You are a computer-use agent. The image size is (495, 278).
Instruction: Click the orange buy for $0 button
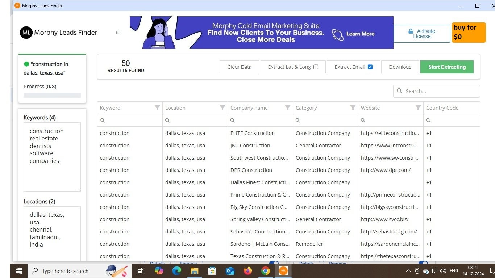(469, 33)
